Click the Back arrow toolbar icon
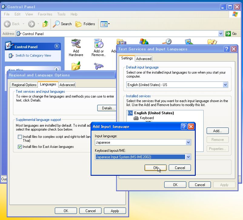The width and height of the screenshot is (243, 220). click(7, 24)
